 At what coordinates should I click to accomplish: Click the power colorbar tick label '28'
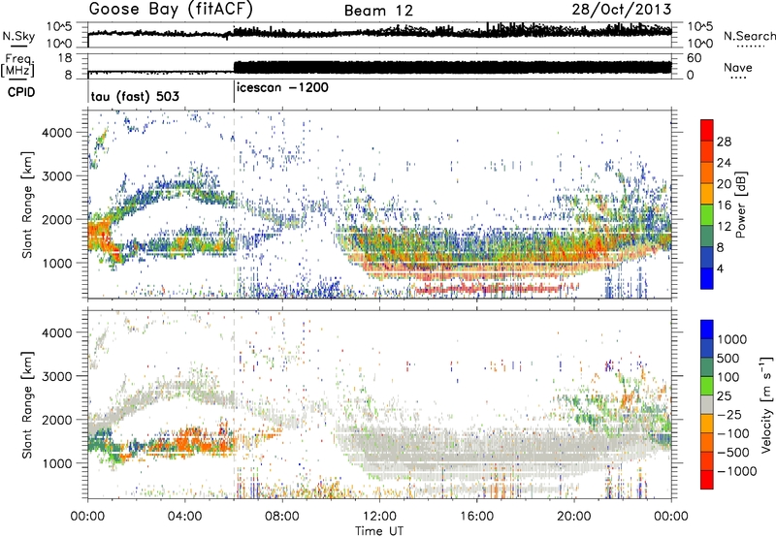click(724, 142)
